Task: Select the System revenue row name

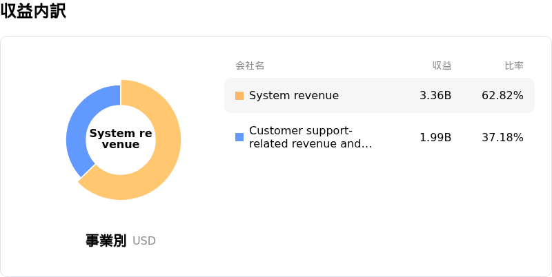Action: coord(294,96)
